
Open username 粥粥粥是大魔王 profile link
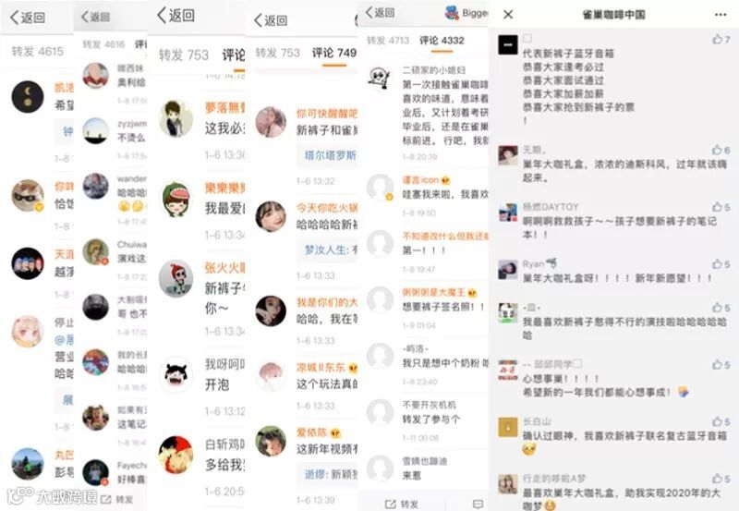point(434,292)
